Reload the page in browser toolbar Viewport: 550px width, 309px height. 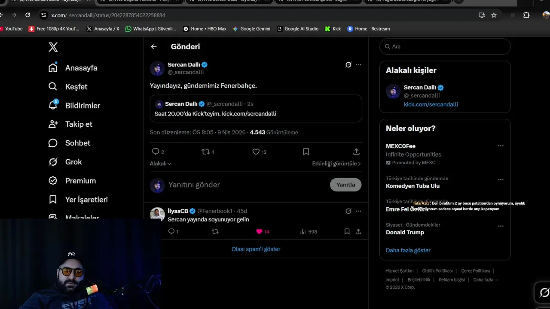coord(28,15)
